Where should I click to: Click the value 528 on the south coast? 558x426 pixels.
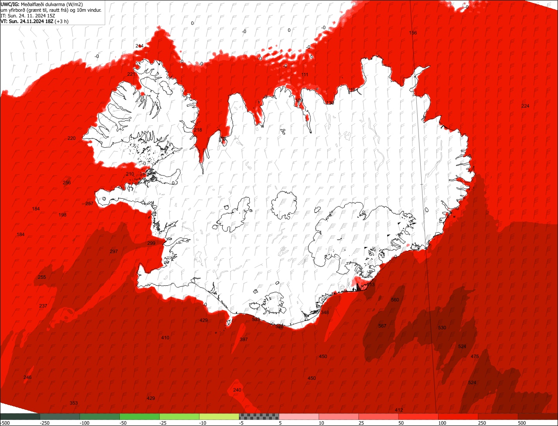coord(279,326)
